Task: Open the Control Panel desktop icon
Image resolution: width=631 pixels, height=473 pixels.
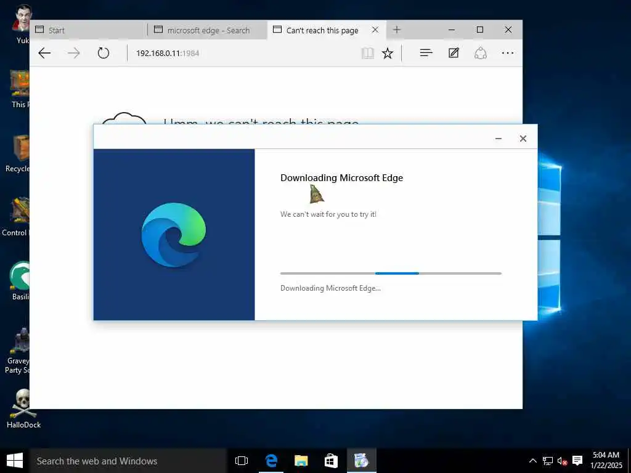Action: tap(16, 216)
